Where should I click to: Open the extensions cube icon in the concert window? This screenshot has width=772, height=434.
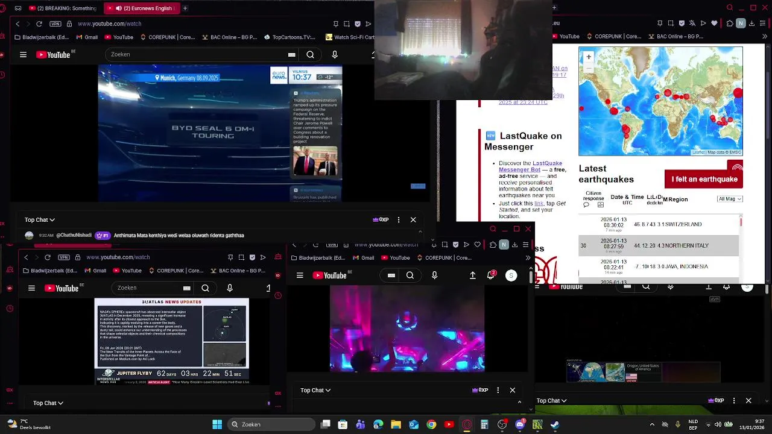tap(493, 245)
